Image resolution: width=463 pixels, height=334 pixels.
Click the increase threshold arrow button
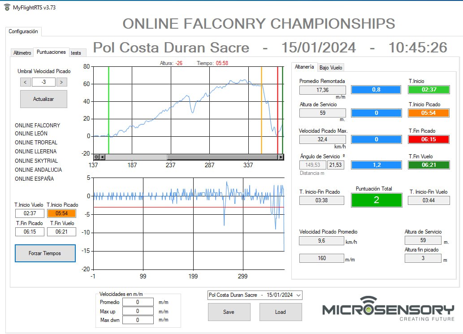click(x=61, y=82)
